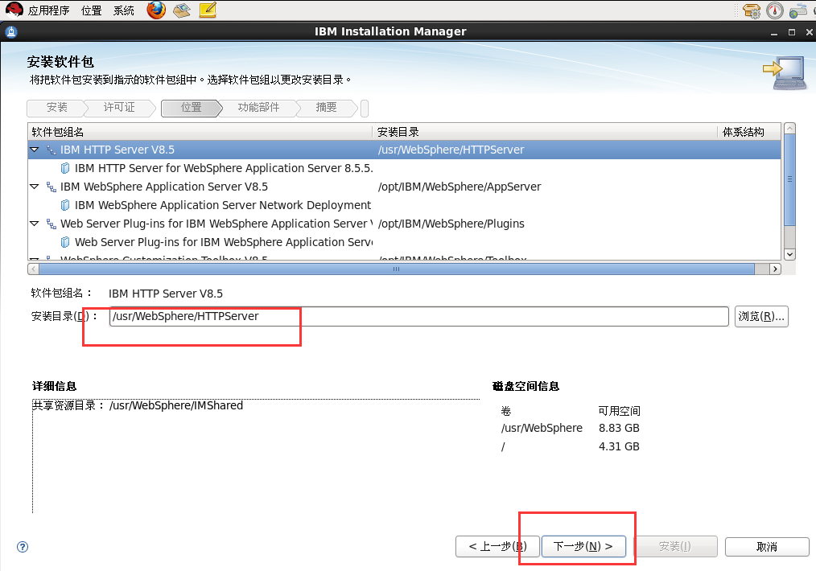Viewport: 816px width, 571px height.
Task: Select IBM HTTP Server V8.5 row
Action: [x=404, y=150]
